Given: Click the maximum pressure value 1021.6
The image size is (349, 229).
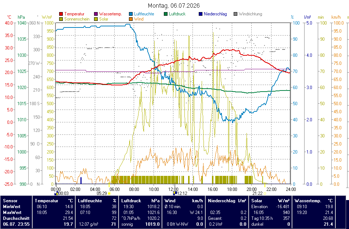Looking at the screenshot, I should click(x=153, y=213).
